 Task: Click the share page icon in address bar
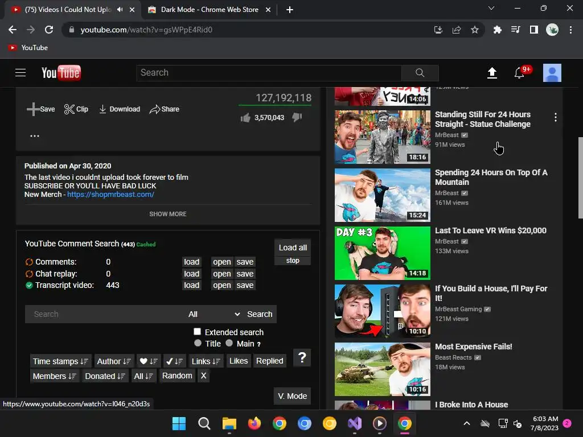[457, 30]
